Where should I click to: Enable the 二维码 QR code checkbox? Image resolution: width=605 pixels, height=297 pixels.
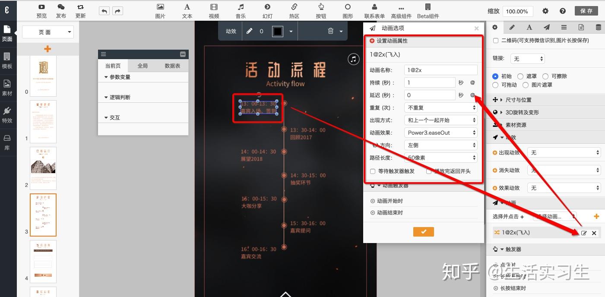[495, 41]
